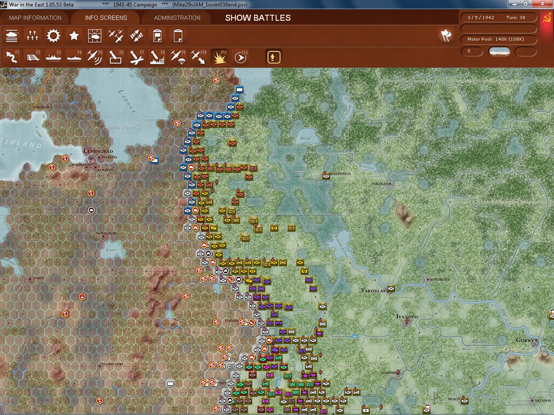
Task: Select the F4 ship mode
Action: pos(74,57)
